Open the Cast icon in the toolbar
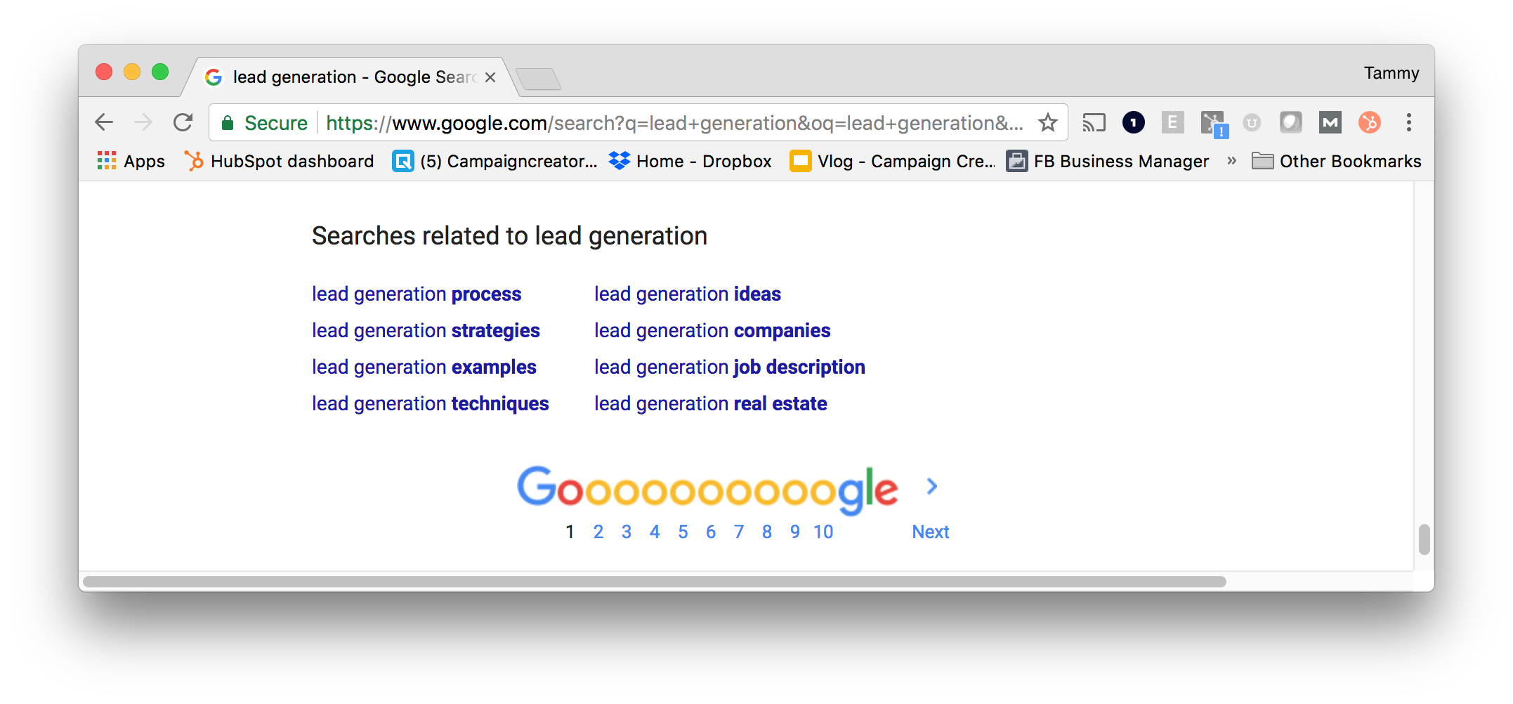 [x=1094, y=122]
